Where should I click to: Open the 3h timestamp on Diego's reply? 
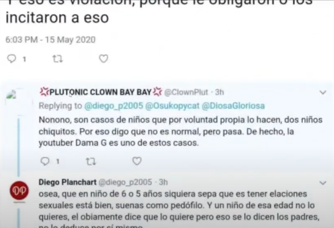point(163,182)
